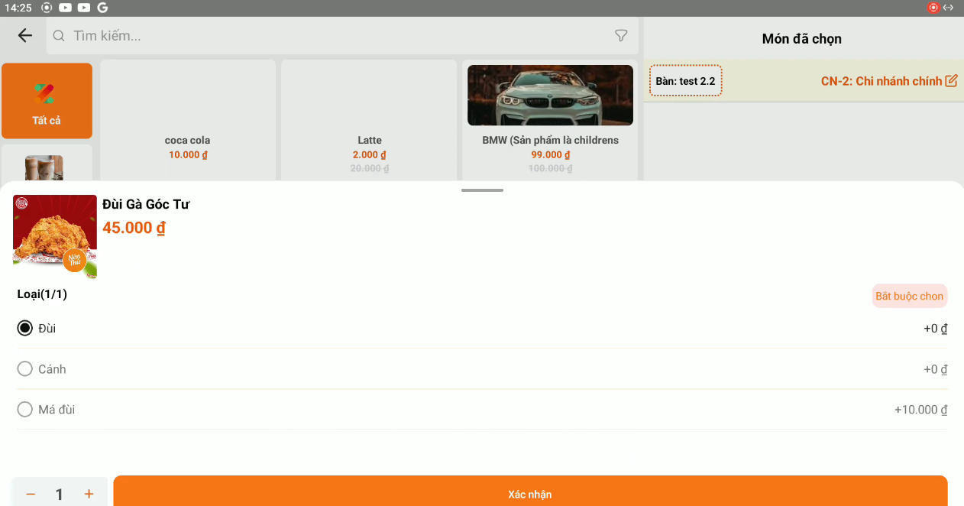The width and height of the screenshot is (964, 506).
Task: Click CN-2: Chi nhánh chính branch link
Action: coord(881,81)
